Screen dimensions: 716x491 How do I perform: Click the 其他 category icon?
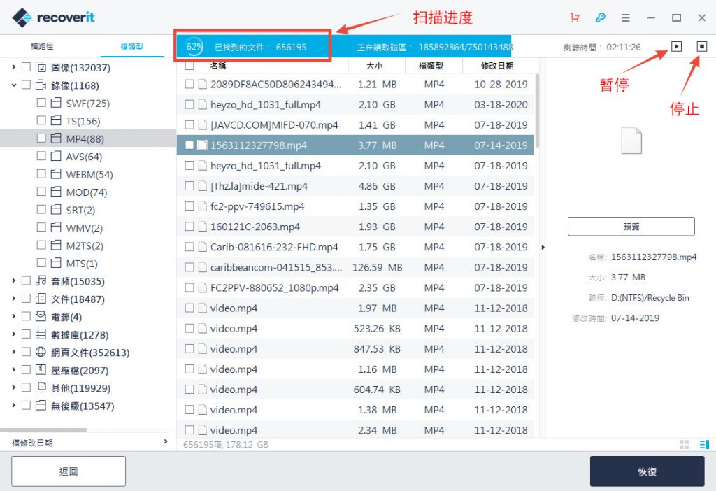tap(41, 387)
